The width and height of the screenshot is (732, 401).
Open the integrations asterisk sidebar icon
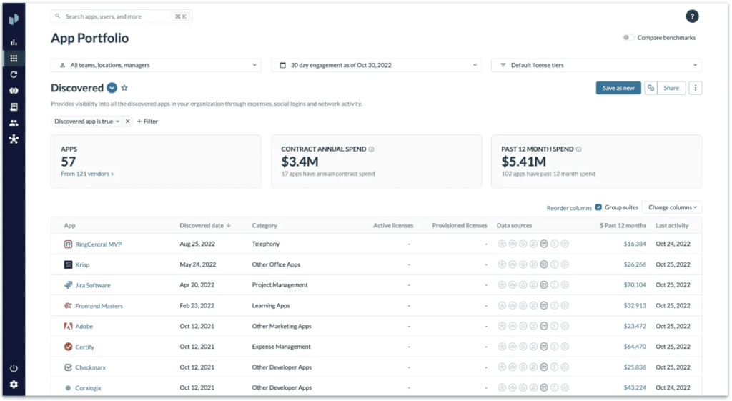[x=14, y=139]
